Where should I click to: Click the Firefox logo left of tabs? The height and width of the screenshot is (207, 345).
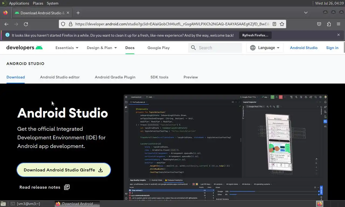tap(5, 13)
